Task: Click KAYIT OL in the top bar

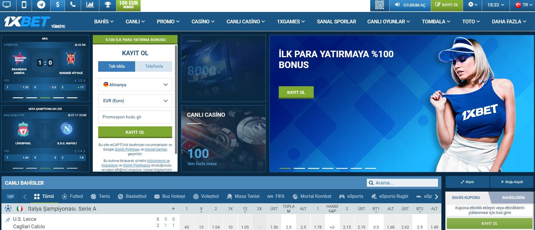Action: (447, 5)
